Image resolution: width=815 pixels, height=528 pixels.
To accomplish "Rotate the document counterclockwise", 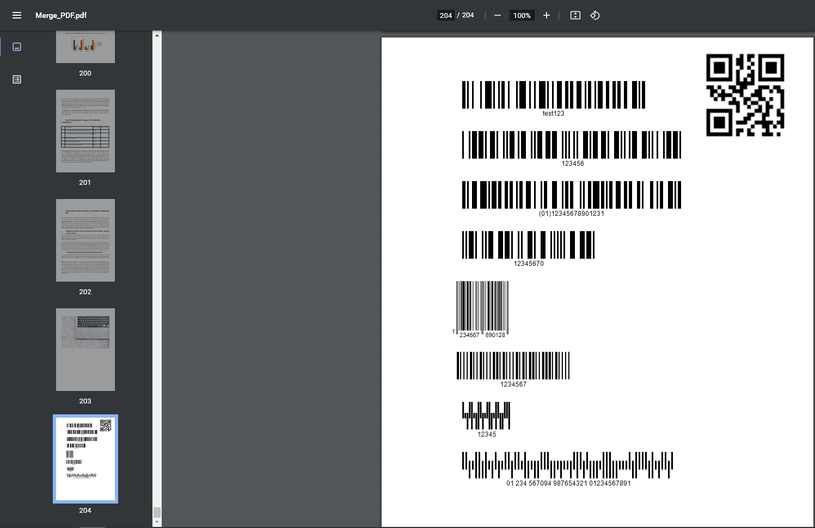I will click(595, 15).
